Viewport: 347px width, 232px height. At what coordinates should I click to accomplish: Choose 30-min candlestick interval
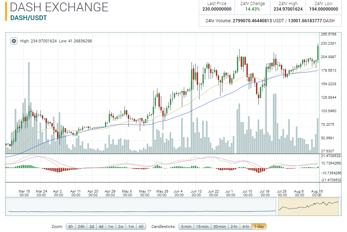pyautogui.click(x=219, y=227)
